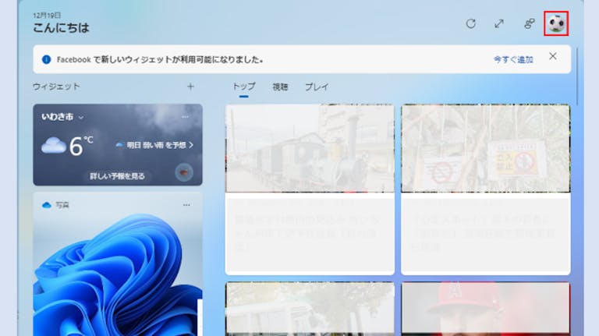The height and width of the screenshot is (336, 599).
Task: Click the cloud weather icon
Action: [54, 146]
